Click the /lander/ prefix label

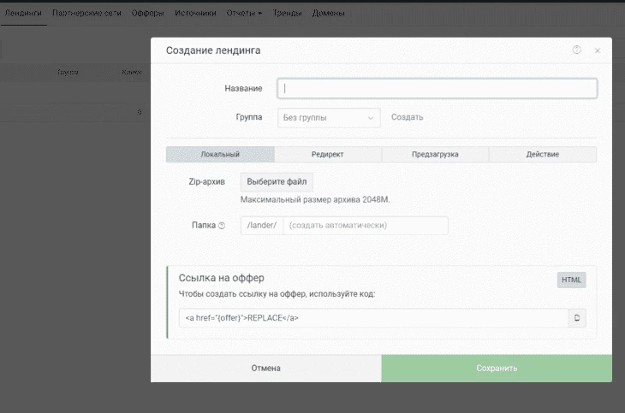point(262,226)
